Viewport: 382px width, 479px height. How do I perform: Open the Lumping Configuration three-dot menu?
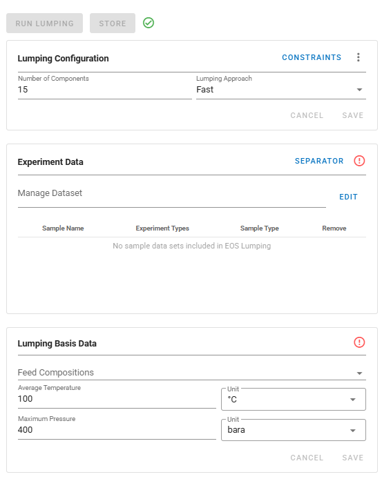[x=358, y=57]
